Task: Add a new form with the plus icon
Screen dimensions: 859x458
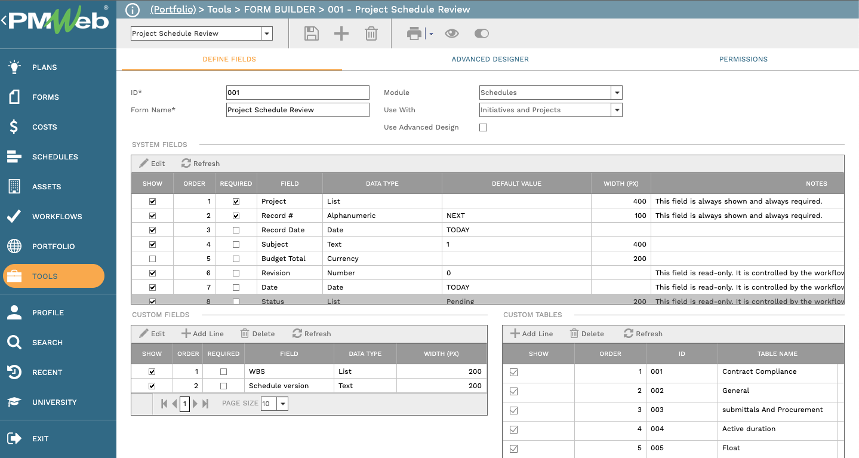Action: pyautogui.click(x=341, y=33)
